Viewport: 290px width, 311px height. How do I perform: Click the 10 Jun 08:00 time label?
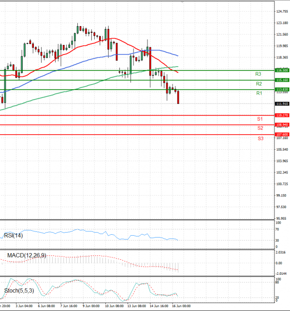[x=114, y=306]
